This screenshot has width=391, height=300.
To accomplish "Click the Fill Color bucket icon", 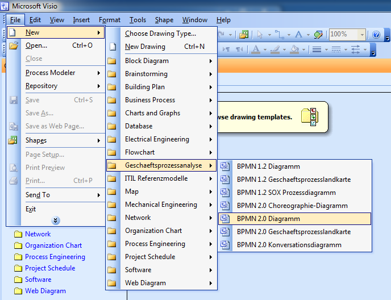I will pyautogui.click(x=294, y=49).
